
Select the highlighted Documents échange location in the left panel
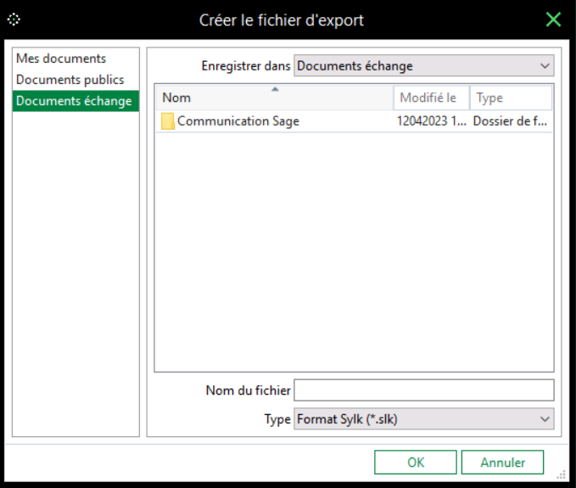pos(75,101)
